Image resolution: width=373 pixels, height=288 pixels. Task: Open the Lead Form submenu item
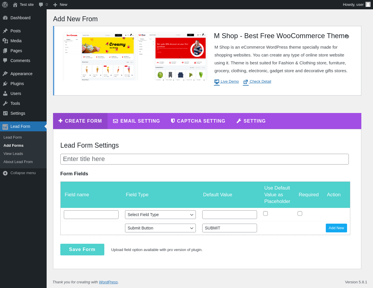13,137
